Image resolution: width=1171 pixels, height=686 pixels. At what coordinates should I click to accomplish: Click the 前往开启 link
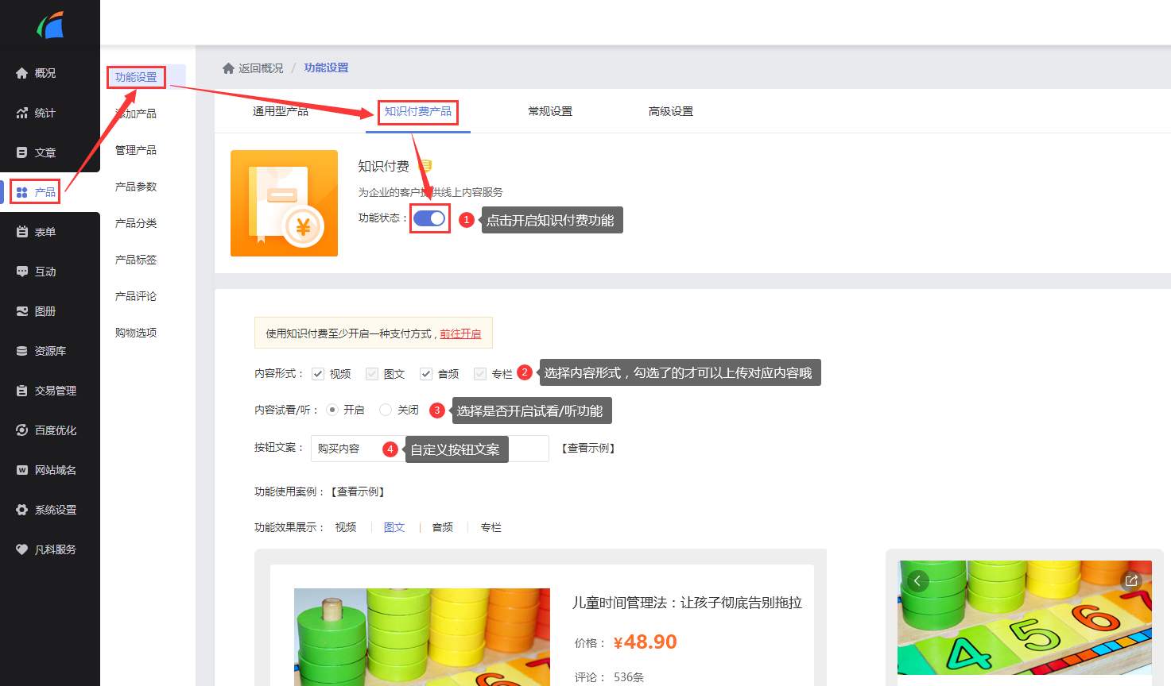click(460, 333)
